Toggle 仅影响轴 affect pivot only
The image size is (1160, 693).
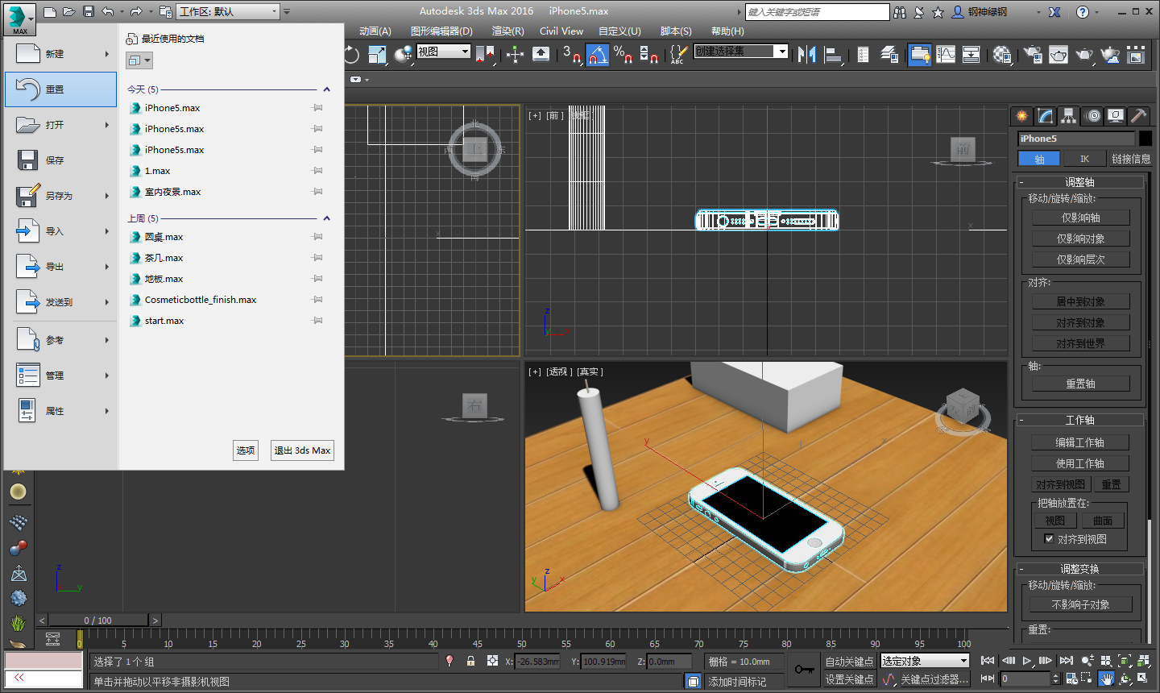[1081, 218]
